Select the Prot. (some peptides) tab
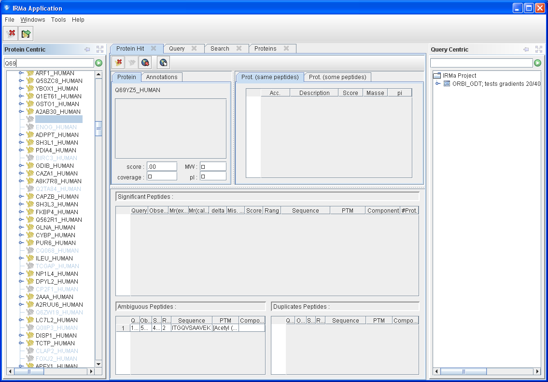 coord(338,77)
